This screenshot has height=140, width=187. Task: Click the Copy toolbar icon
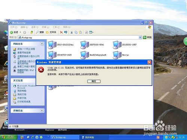76,32
